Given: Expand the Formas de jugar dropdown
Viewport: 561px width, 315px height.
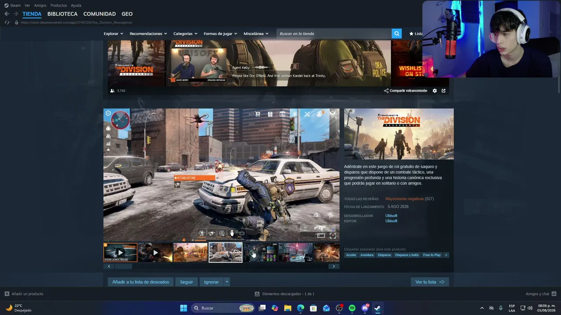Looking at the screenshot, I should tap(220, 34).
